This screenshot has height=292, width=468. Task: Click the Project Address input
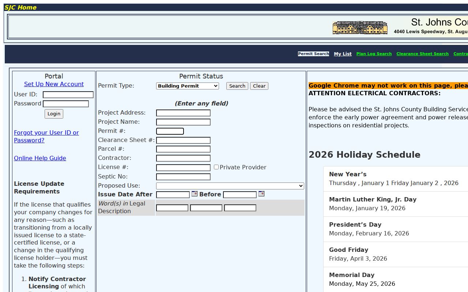183,113
